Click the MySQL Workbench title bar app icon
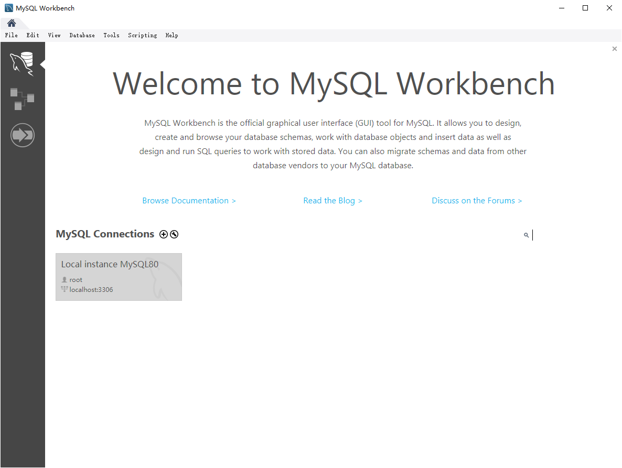 [x=9, y=8]
